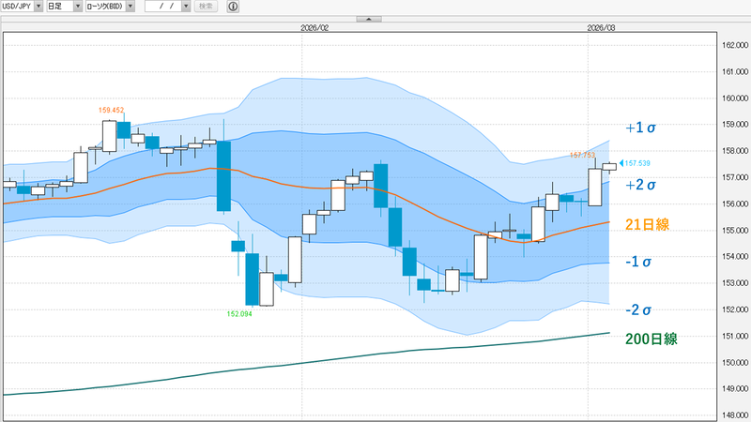This screenshot has height=422, width=751.
Task: Click the 151.000 price axis label
Action: [735, 336]
